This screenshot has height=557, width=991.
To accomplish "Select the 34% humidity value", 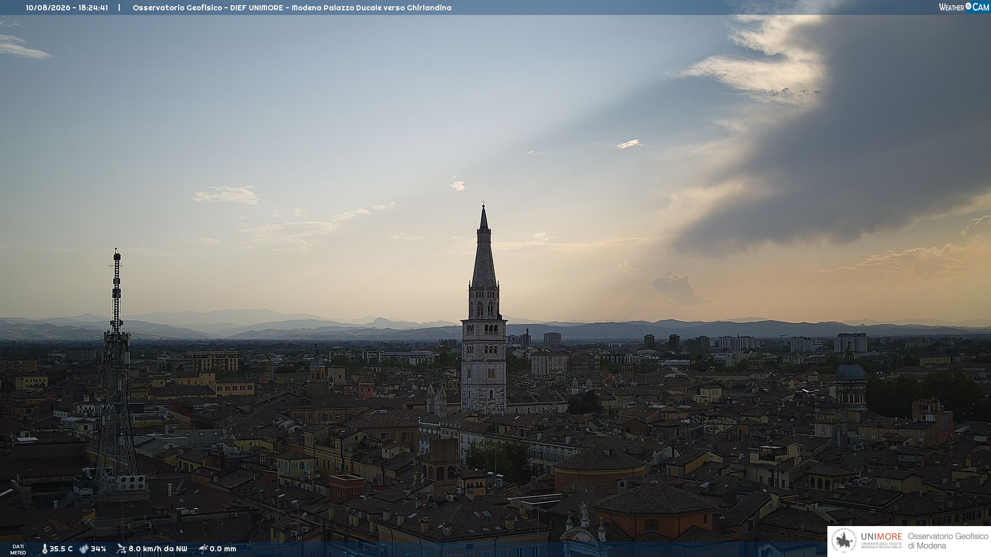I will tap(99, 549).
